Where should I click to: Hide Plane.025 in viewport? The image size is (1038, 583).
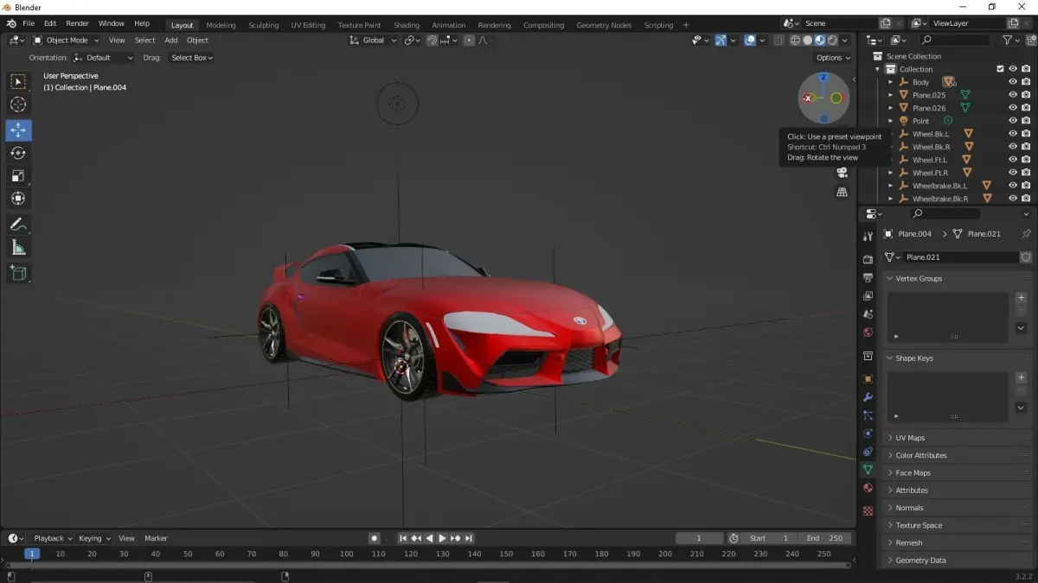[1013, 95]
